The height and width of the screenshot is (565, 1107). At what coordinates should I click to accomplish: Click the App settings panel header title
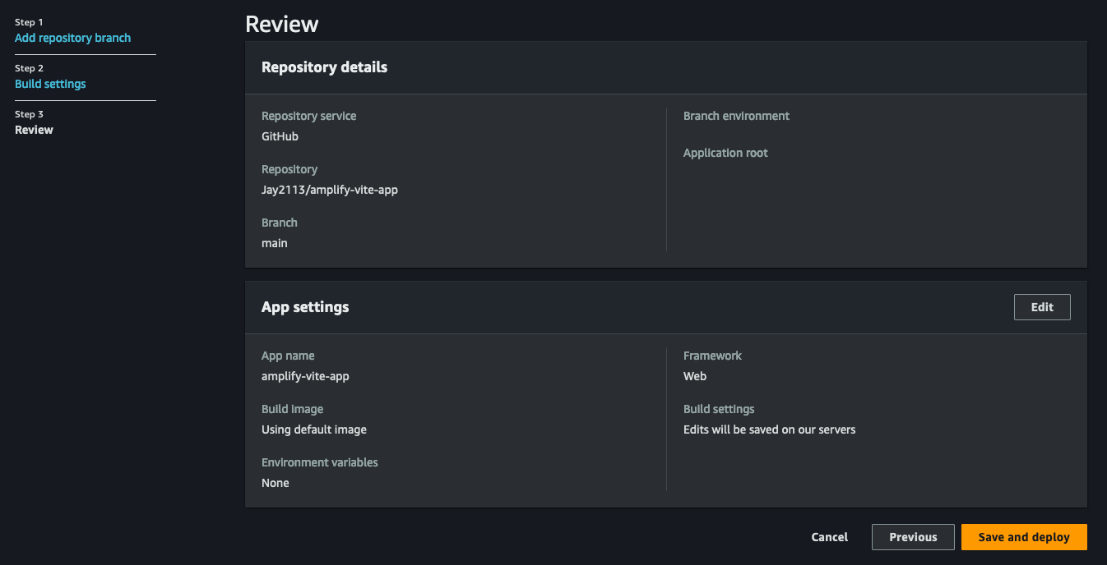pyautogui.click(x=305, y=307)
